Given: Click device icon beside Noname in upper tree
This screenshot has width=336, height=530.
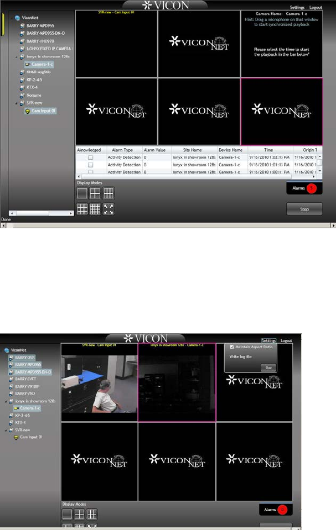Looking at the screenshot, I should tap(22, 95).
